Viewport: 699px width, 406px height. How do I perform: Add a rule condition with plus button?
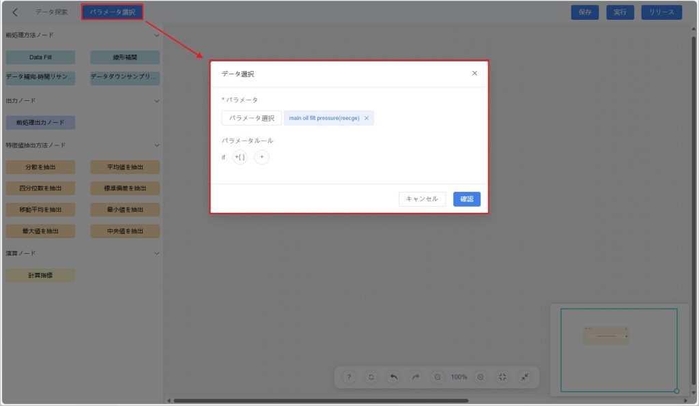262,157
